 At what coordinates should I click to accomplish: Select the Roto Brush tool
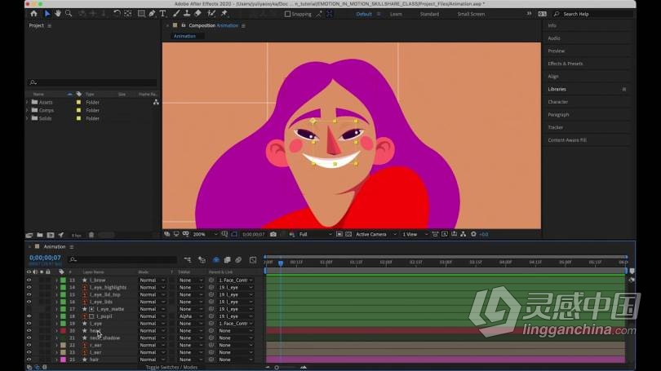coord(211,14)
